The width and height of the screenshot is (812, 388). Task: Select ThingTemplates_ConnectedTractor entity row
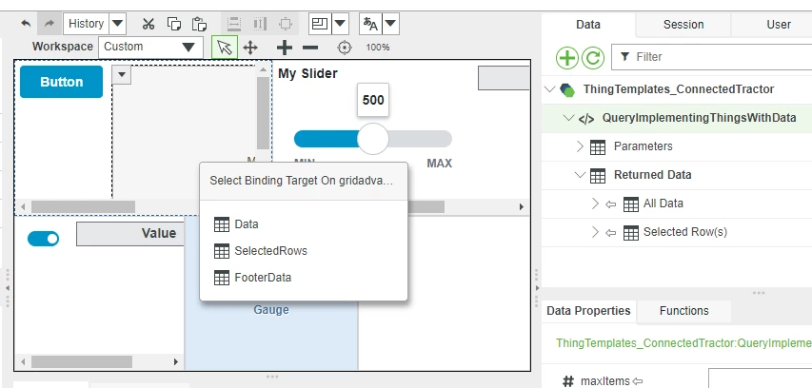pyautogui.click(x=678, y=89)
